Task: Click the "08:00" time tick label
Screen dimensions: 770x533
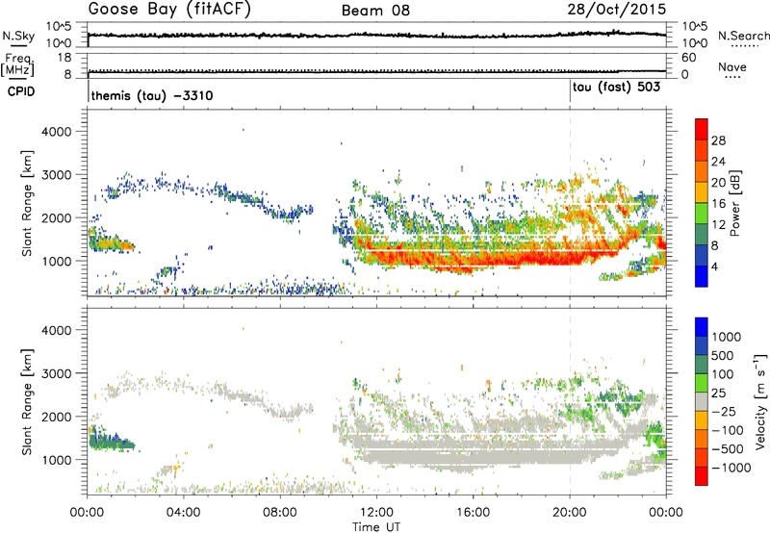Action: click(x=280, y=513)
